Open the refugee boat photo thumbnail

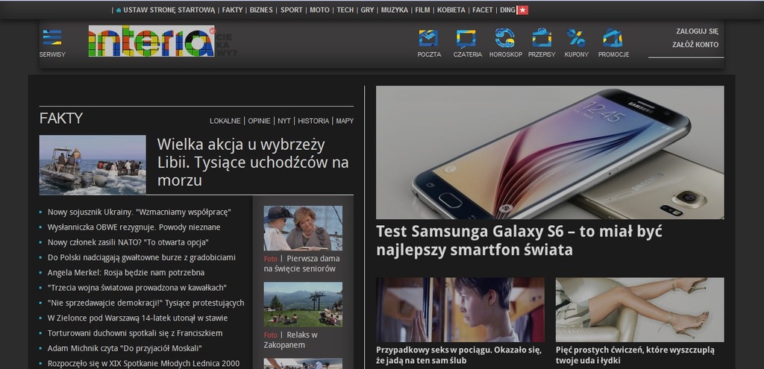click(x=93, y=165)
